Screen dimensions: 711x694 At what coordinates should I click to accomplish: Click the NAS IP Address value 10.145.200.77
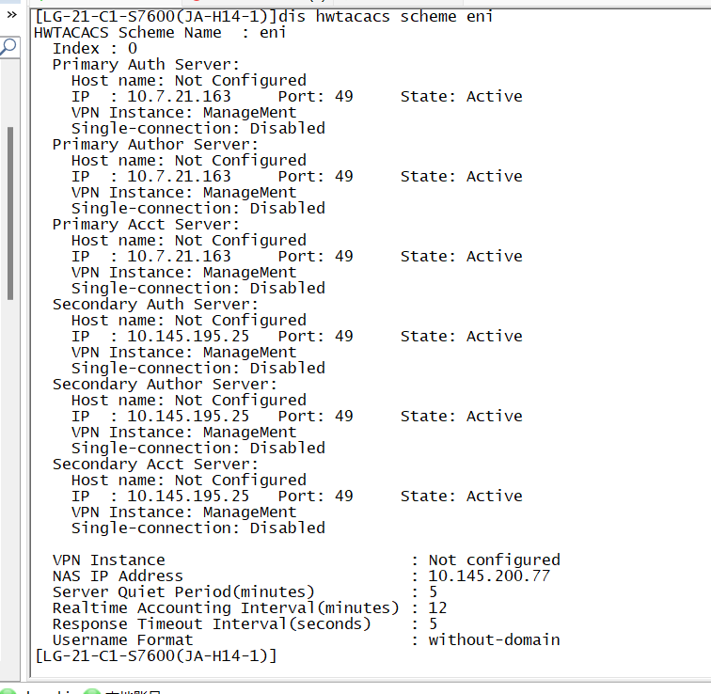(x=489, y=576)
